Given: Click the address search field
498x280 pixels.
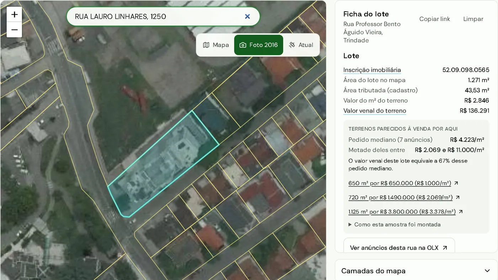Looking at the screenshot, I should pos(163,16).
